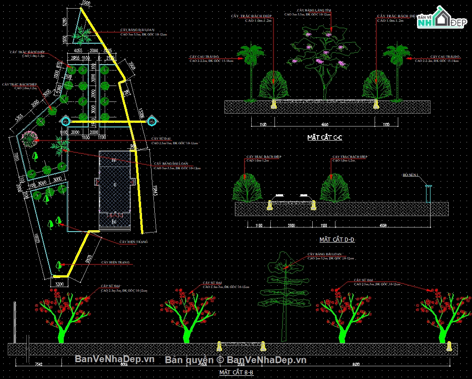
Task: Click the MẶT CẮT D-D section title
Action: pyautogui.click(x=337, y=240)
